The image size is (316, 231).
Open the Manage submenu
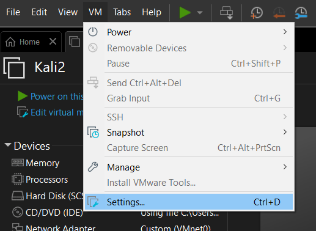pyautogui.click(x=189, y=167)
